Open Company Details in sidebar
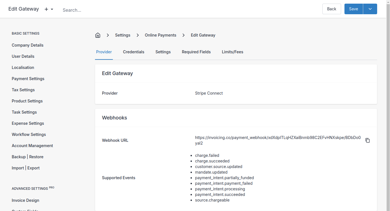The width and height of the screenshot is (390, 211). (28, 45)
